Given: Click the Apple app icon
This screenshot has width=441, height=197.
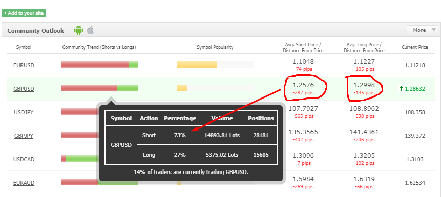Looking at the screenshot, I should (90, 30).
